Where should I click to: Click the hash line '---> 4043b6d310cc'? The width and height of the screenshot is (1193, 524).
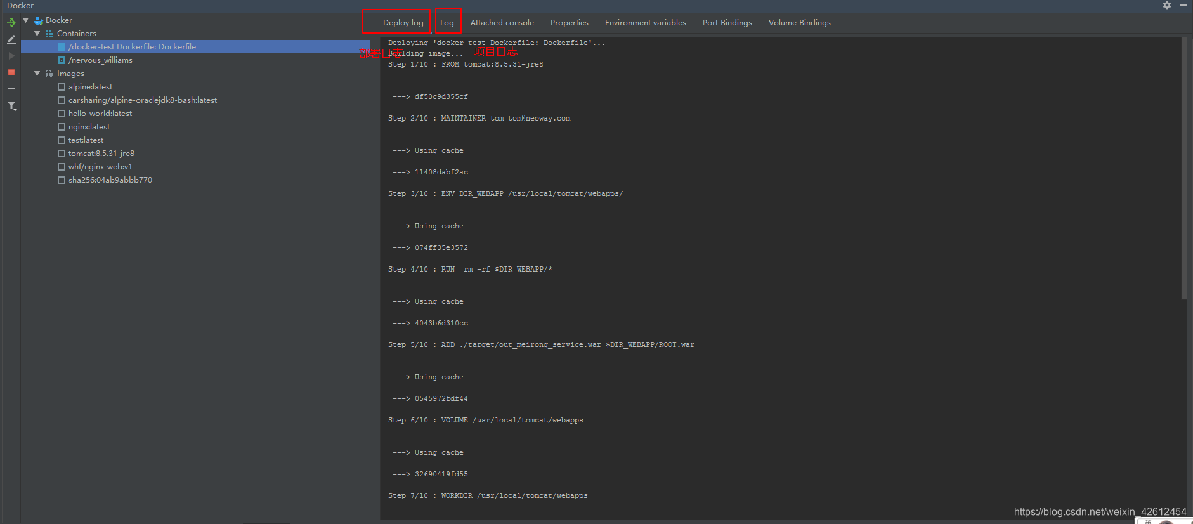pyautogui.click(x=430, y=324)
